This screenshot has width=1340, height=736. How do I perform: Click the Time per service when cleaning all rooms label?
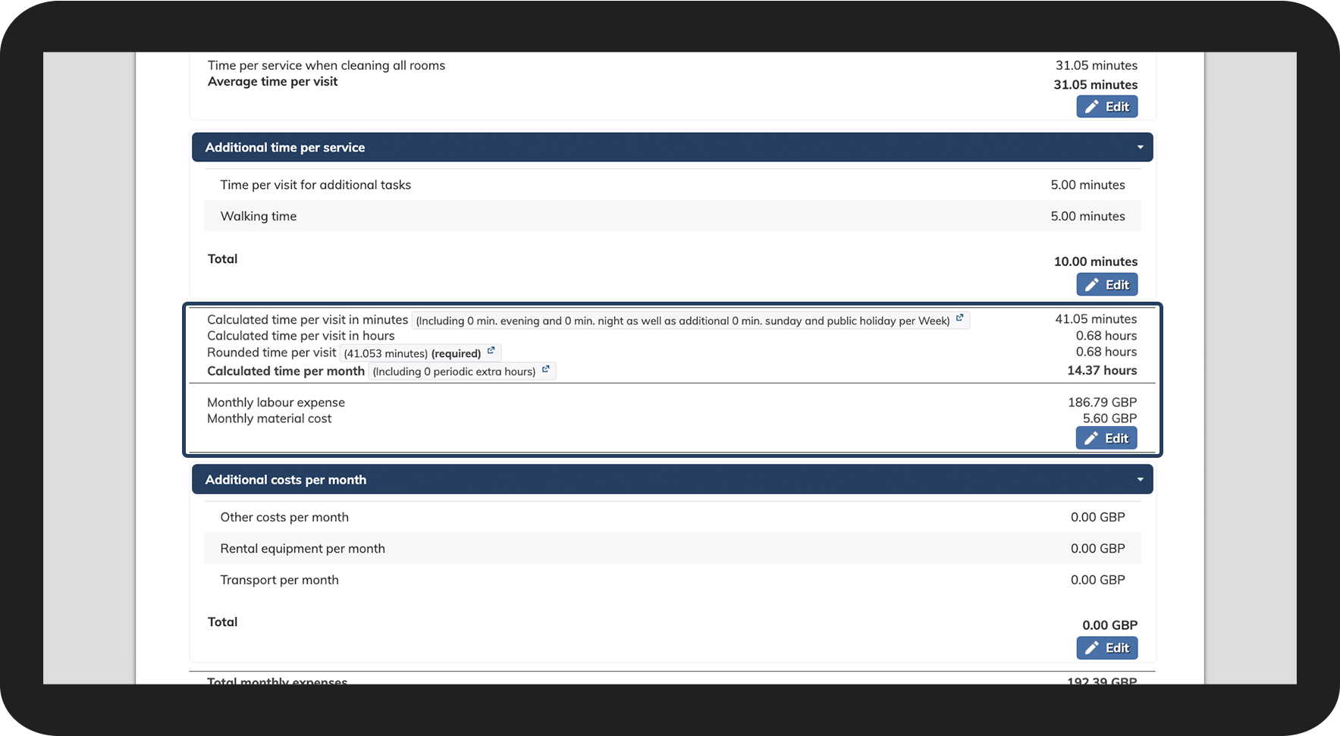326,65
